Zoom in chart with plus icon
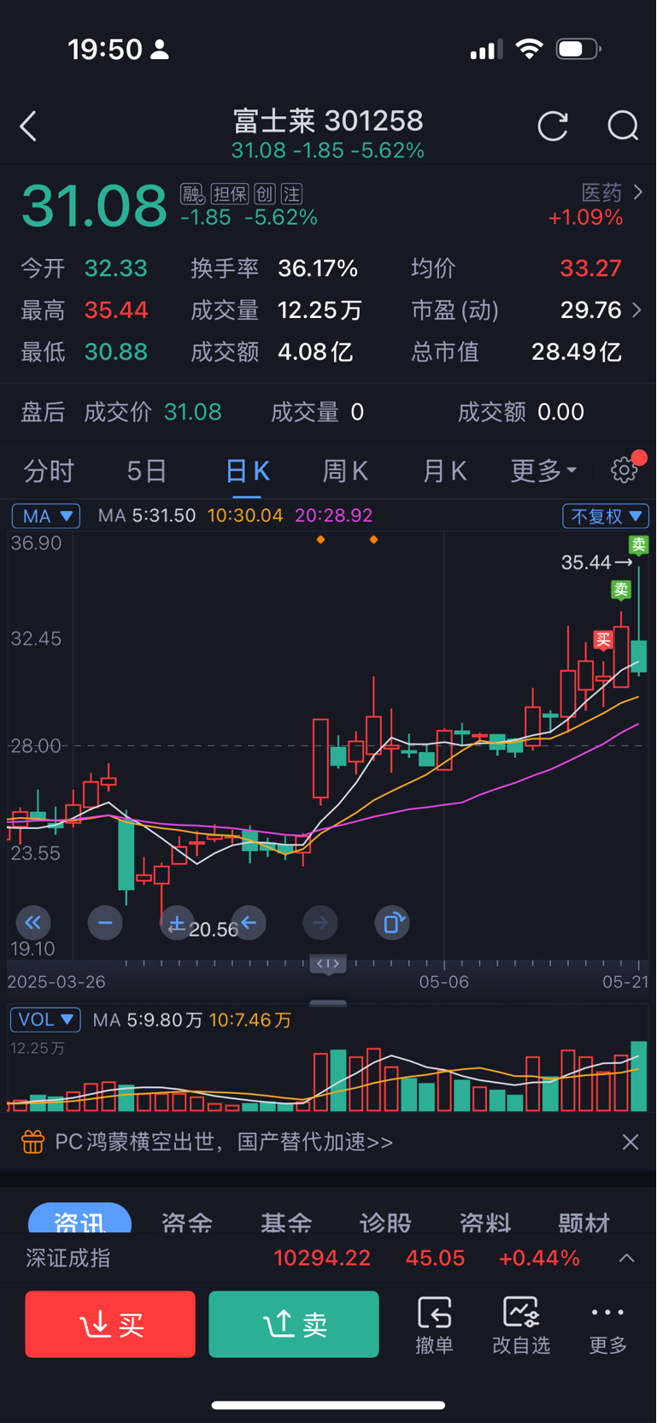 [x=177, y=923]
